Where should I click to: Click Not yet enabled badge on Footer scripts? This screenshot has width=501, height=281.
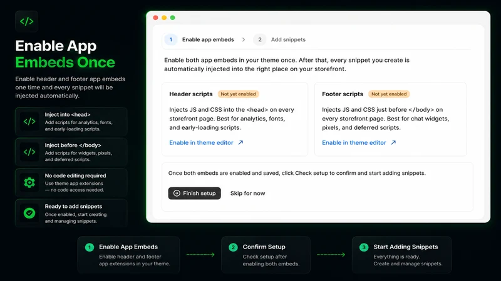[389, 94]
